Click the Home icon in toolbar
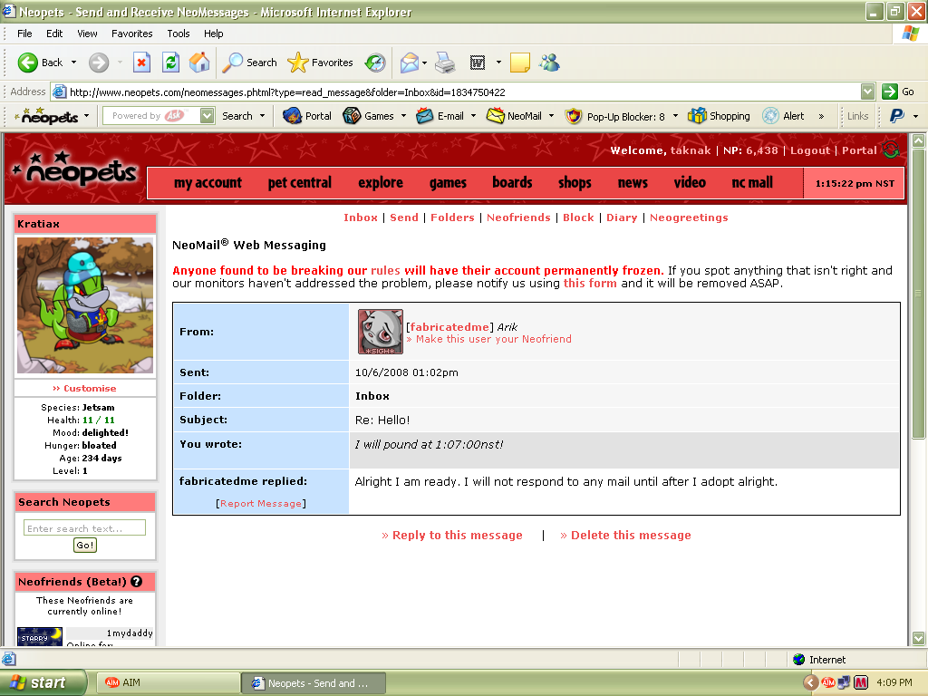 tap(199, 63)
